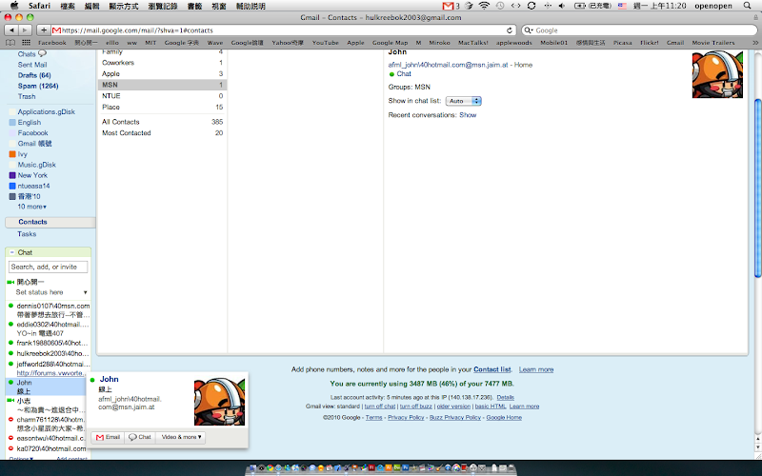Select John in the chat list
This screenshot has height=476, width=762.
tap(46, 387)
